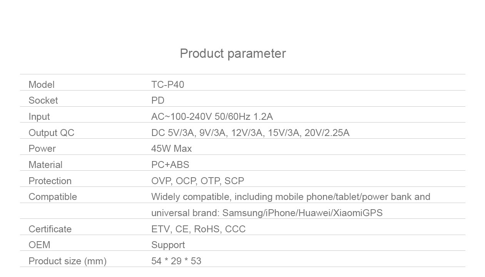Click the 54 * 29 * 53 size value

[x=176, y=261]
